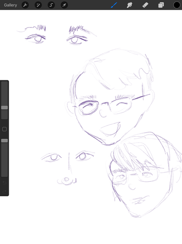
Task: Activate the Transform arrow tool
Action: [64, 5]
